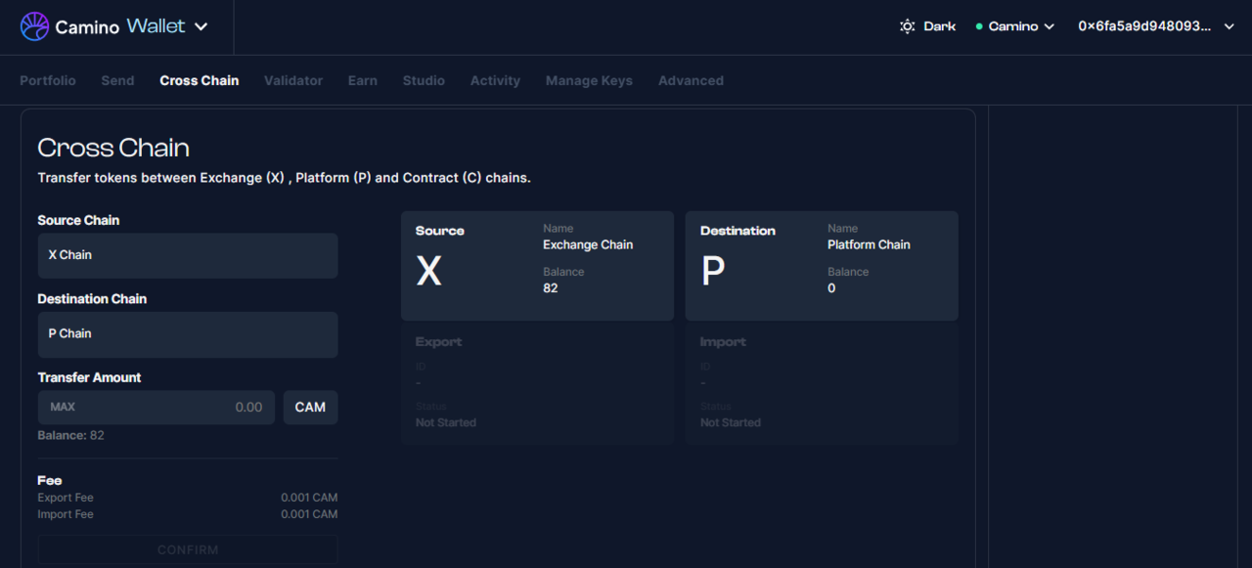Click the Dark theme label
Image resolution: width=1252 pixels, height=568 pixels.
pyautogui.click(x=940, y=26)
